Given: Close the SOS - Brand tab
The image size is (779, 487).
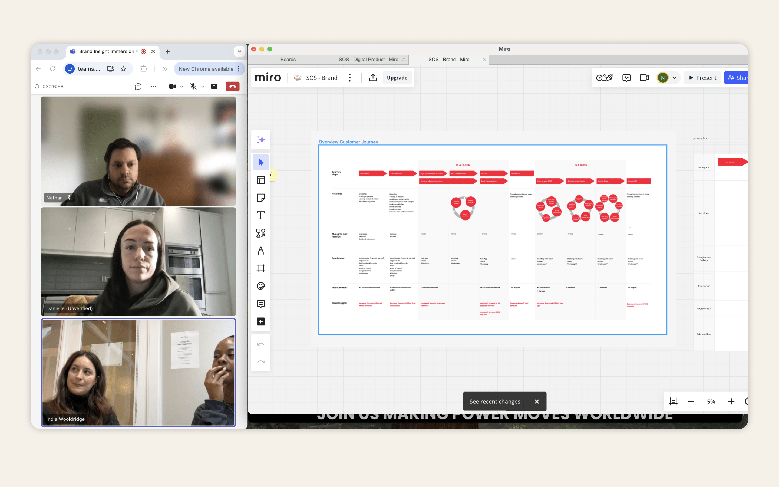Looking at the screenshot, I should (x=484, y=59).
